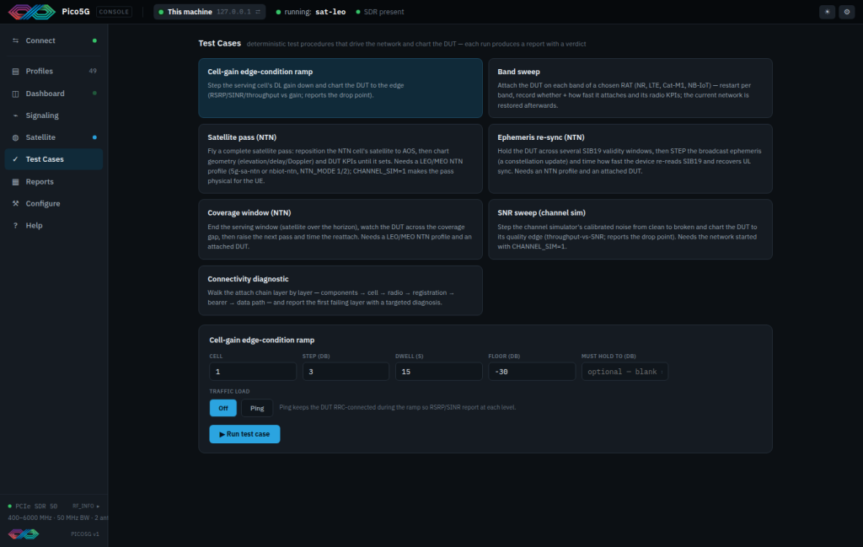863x547 pixels.
Task: Expand the RF_INFO details
Action: pyautogui.click(x=86, y=506)
